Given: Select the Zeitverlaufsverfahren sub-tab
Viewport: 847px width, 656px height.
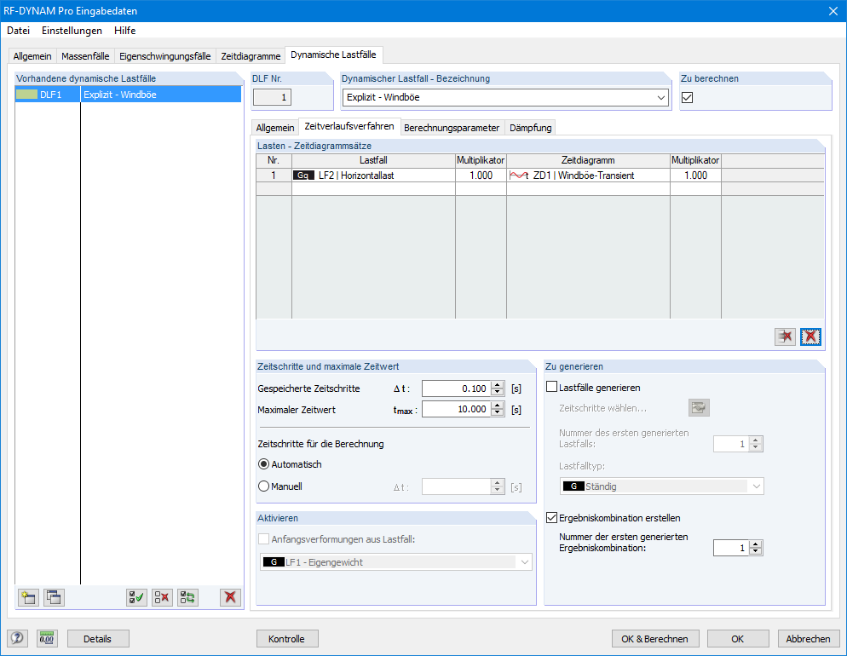Looking at the screenshot, I should click(x=349, y=126).
